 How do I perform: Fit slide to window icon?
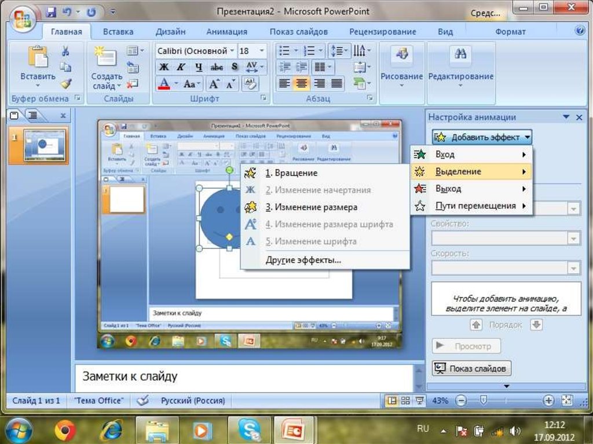pyautogui.click(x=567, y=401)
